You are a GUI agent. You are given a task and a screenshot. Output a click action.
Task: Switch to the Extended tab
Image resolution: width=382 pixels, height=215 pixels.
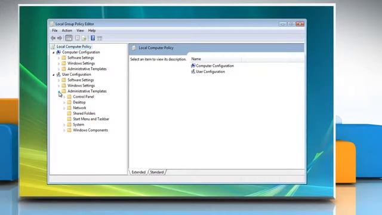pyautogui.click(x=138, y=172)
